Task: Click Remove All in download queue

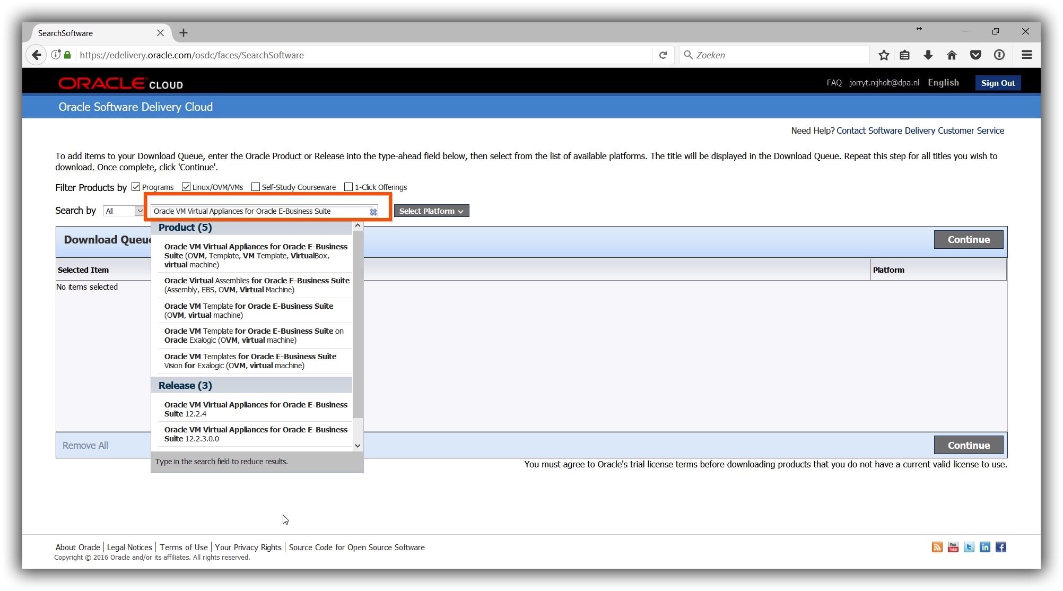Action: 85,446
